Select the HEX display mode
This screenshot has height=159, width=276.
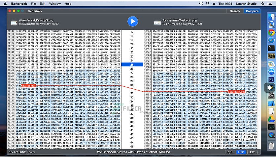point(241,152)
